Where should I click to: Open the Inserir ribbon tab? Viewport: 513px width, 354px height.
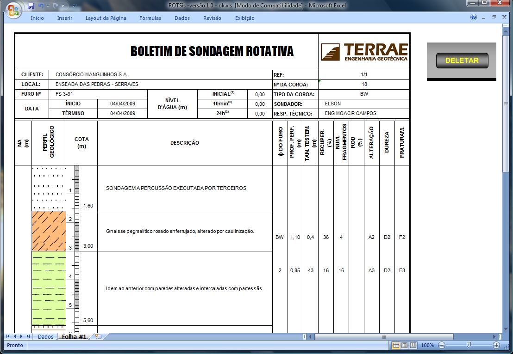[65, 18]
